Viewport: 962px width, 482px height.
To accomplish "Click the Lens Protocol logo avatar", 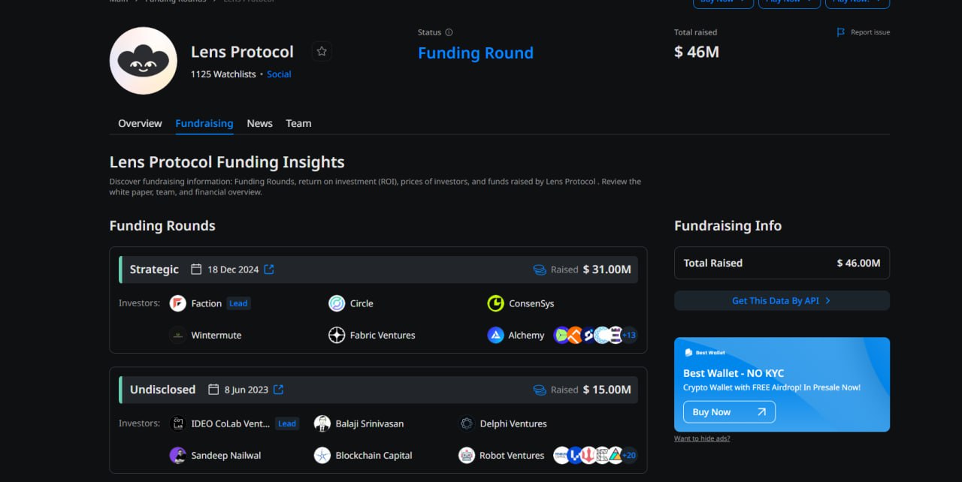I will click(x=144, y=61).
